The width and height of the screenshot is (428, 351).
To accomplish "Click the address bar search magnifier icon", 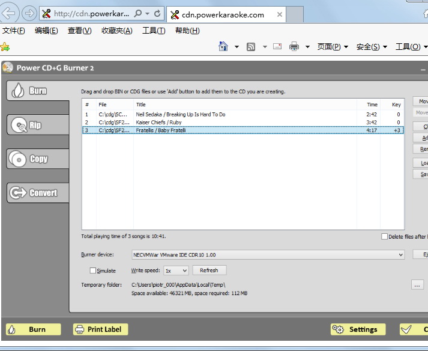I will click(138, 13).
